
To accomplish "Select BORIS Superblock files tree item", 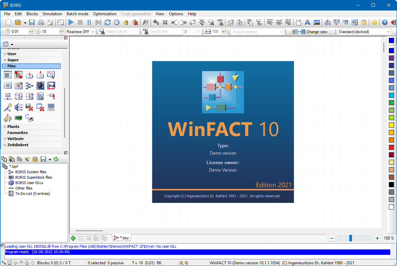I will [x=34, y=177].
